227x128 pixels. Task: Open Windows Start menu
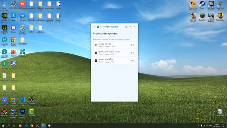(x=2, y=126)
